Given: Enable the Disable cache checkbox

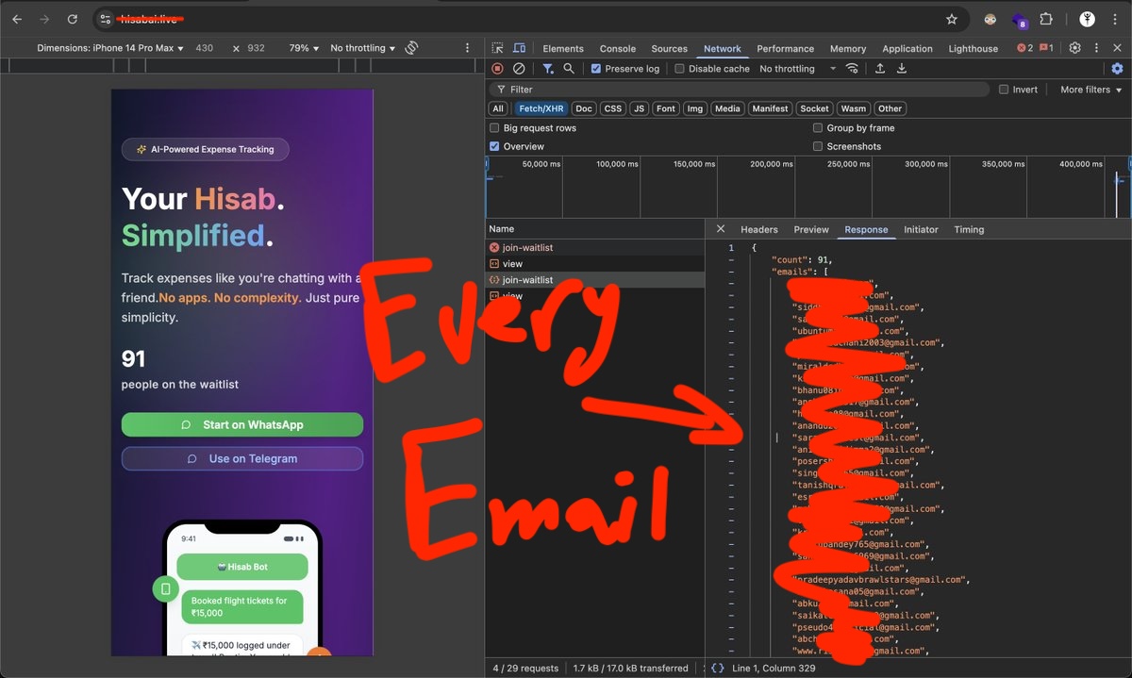Looking at the screenshot, I should [677, 68].
